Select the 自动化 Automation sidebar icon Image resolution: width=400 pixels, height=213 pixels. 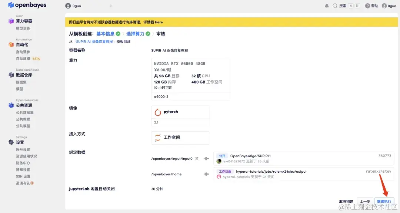click(x=10, y=45)
